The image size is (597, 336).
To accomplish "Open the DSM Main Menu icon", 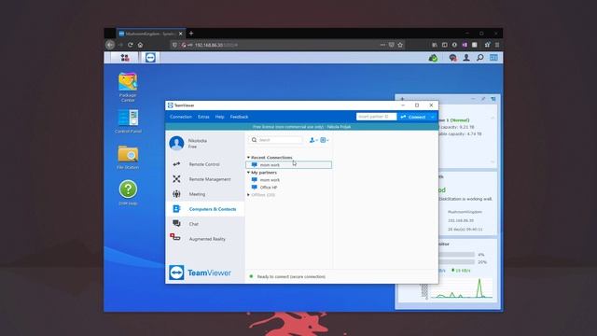I will click(124, 58).
